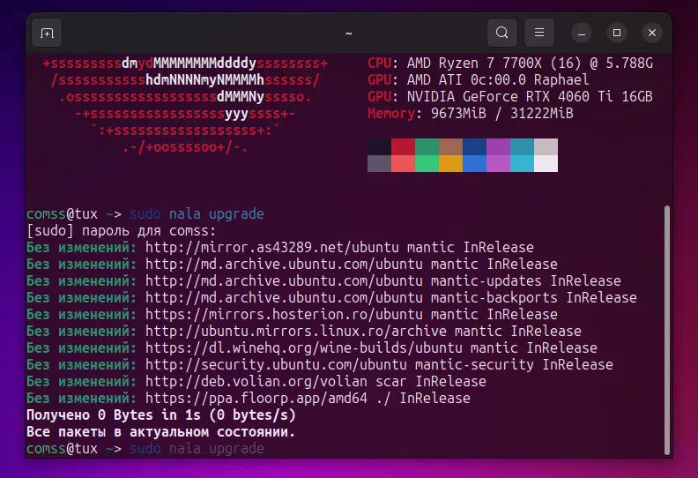698x478 pixels.
Task: Click the bright magenta swatch in bottom row
Action: (498, 163)
